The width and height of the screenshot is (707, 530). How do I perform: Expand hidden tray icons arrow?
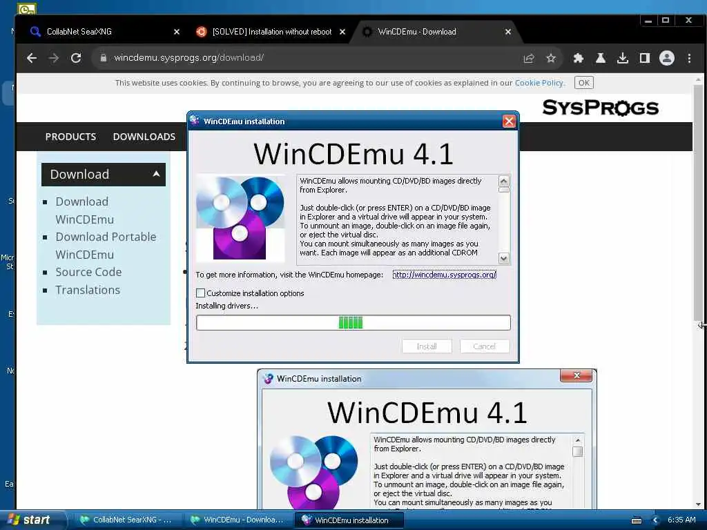pyautogui.click(x=655, y=520)
